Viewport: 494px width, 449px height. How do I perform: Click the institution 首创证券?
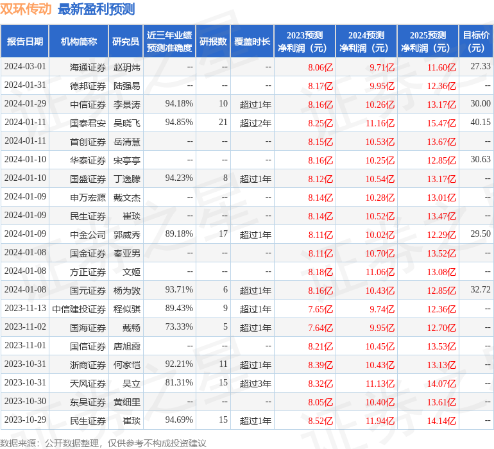pyautogui.click(x=88, y=142)
